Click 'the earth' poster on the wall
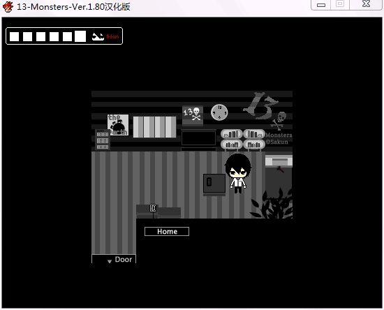This screenshot has width=384, height=310. pyautogui.click(x=118, y=125)
